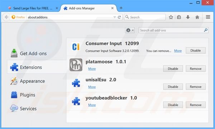Open the Downloads arrow icon
215x129 pixels.
188,17
